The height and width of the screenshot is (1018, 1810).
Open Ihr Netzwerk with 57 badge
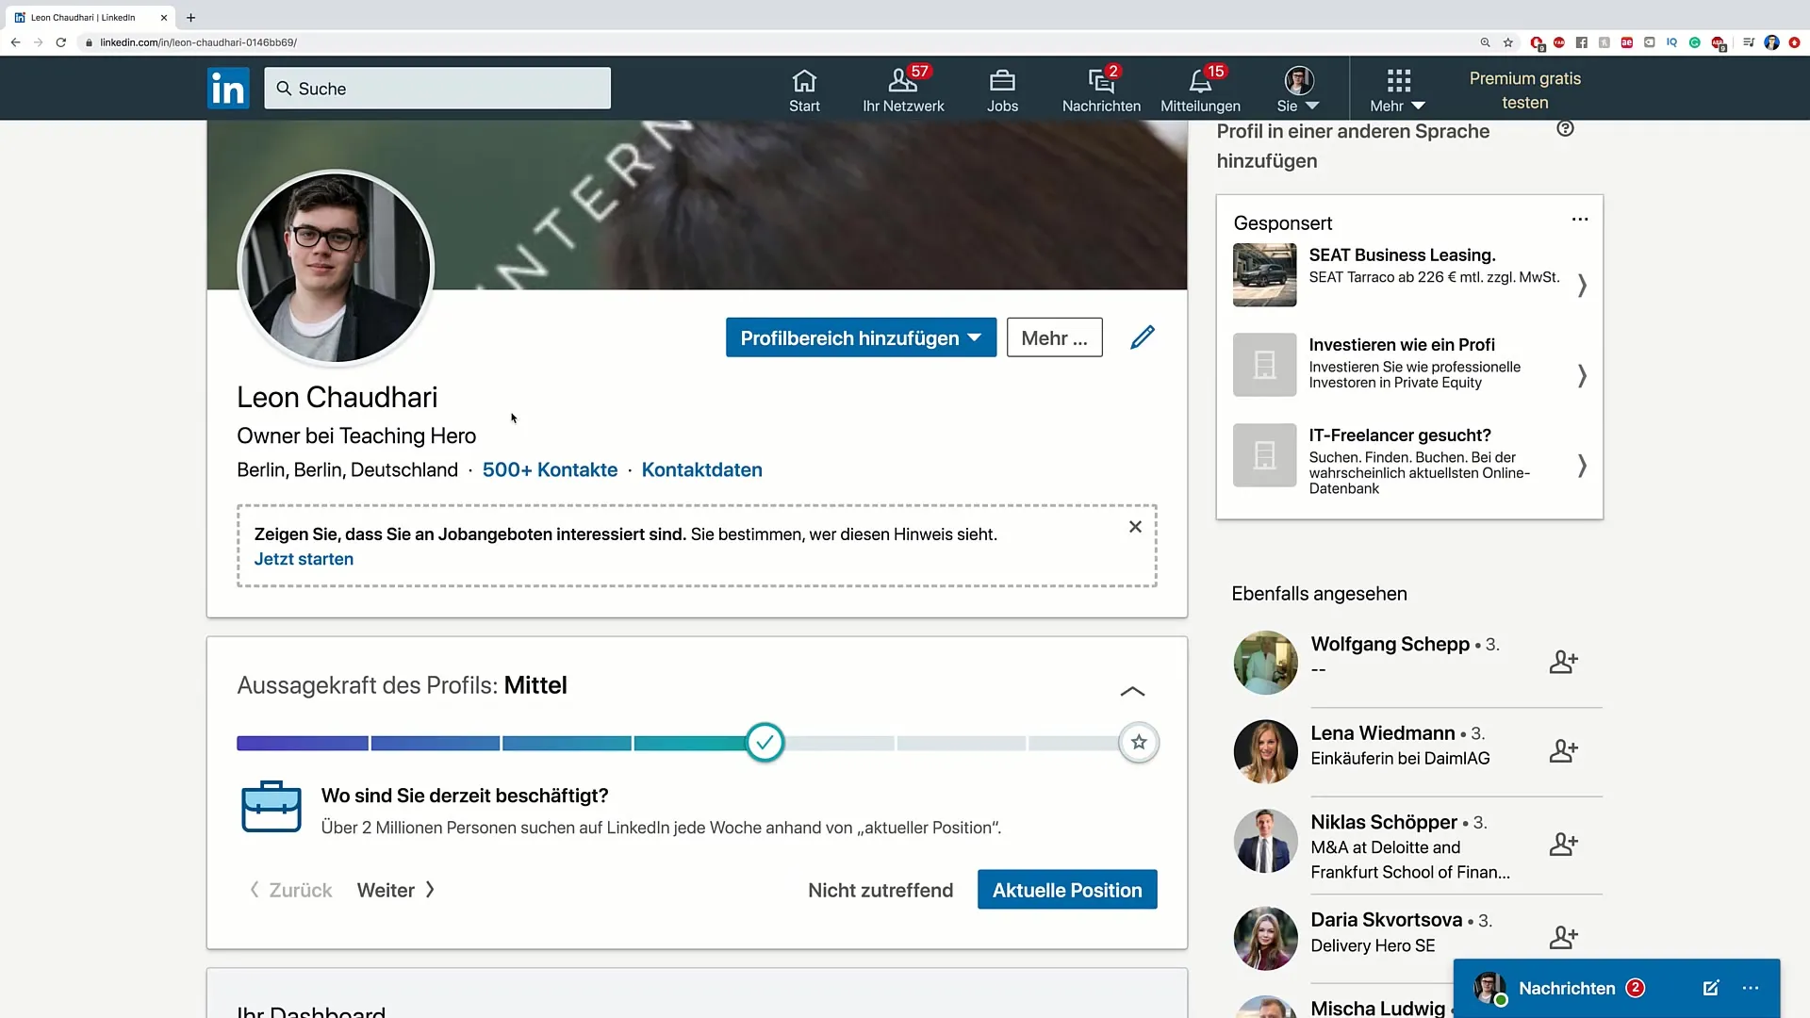pos(903,90)
